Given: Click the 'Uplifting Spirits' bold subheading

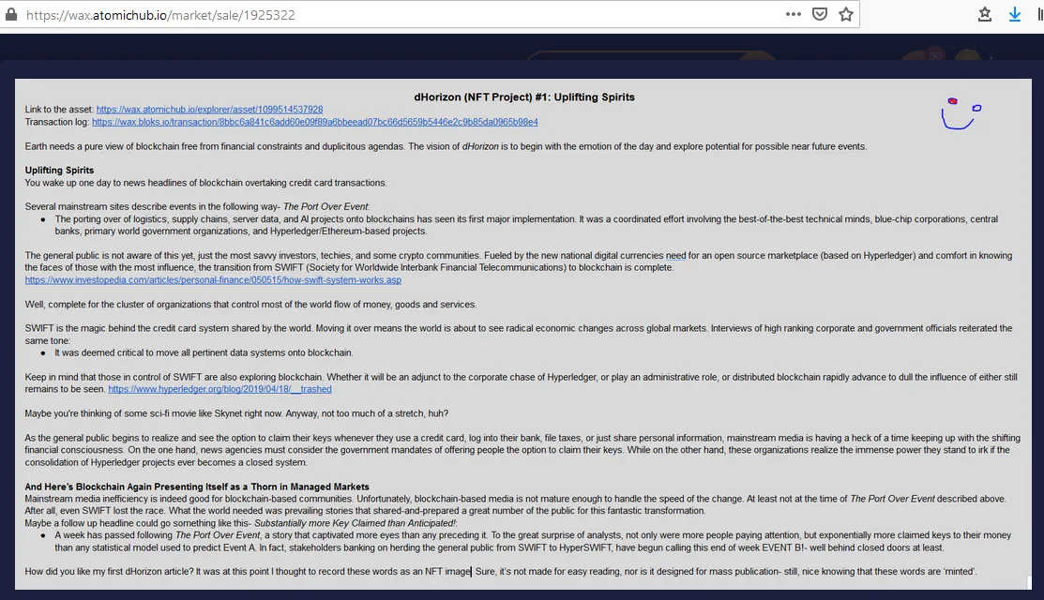Looking at the screenshot, I should point(59,171).
